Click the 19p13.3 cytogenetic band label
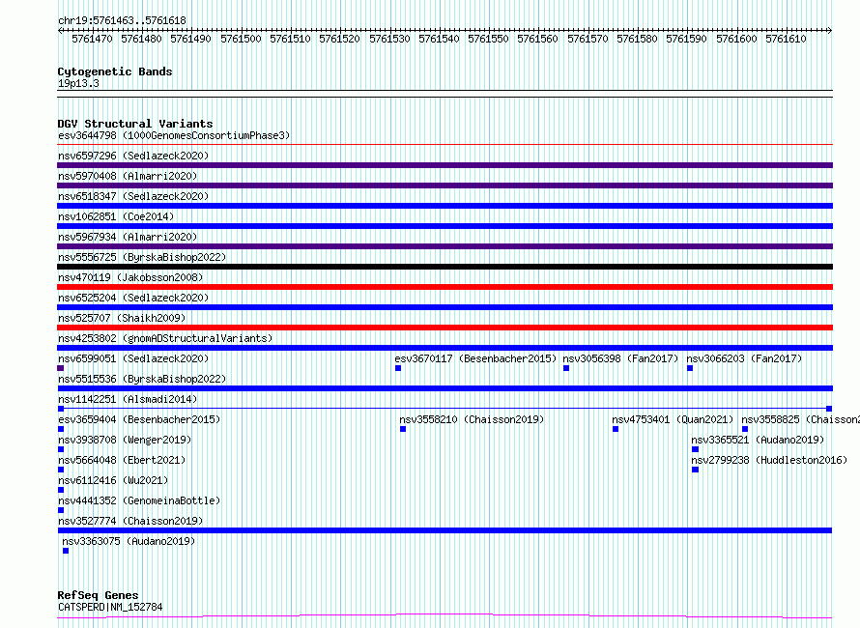This screenshot has height=628, width=860. (78, 83)
